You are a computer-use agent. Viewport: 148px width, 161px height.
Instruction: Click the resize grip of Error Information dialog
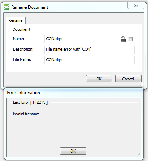139,155
